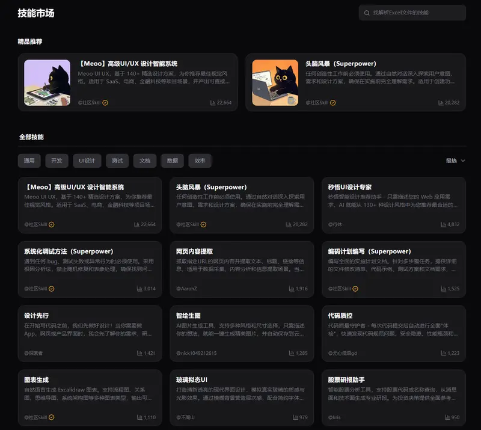Click author @探索者 on 设计先行 card
Viewport: 481px width, 430px height.
34,353
